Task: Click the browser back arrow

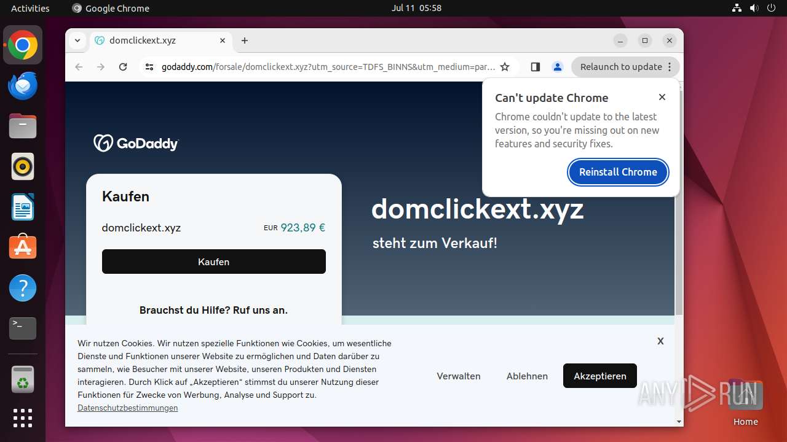Action: click(x=79, y=67)
